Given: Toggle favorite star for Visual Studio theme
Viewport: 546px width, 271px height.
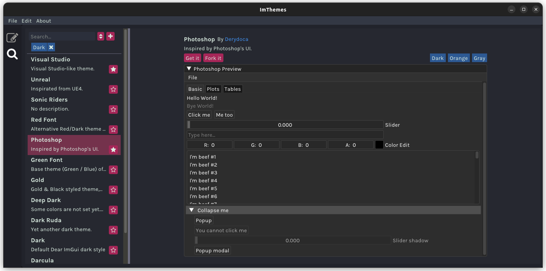Looking at the screenshot, I should [114, 69].
